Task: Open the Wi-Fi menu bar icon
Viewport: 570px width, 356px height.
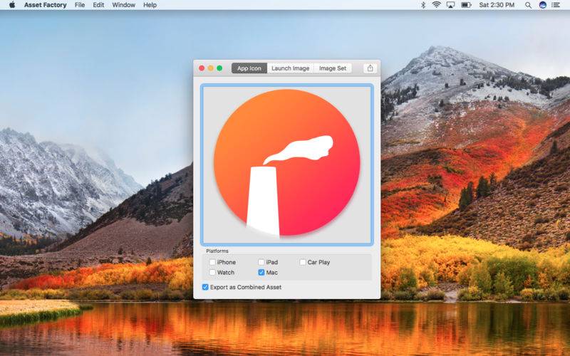Action: 437,5
